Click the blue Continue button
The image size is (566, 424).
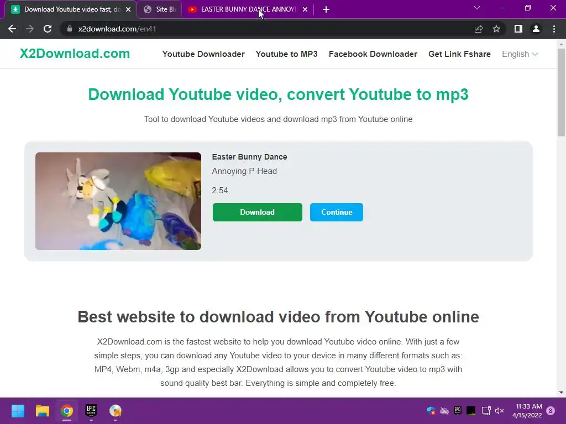click(337, 212)
